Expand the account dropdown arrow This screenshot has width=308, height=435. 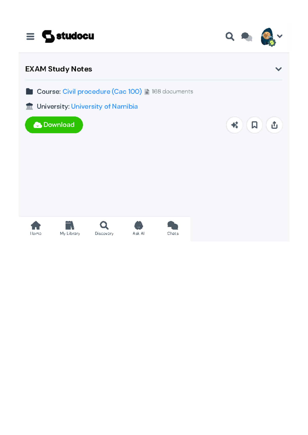click(x=280, y=36)
